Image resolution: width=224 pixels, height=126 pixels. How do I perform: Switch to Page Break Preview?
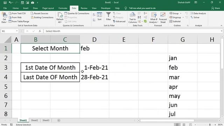coord(190,125)
